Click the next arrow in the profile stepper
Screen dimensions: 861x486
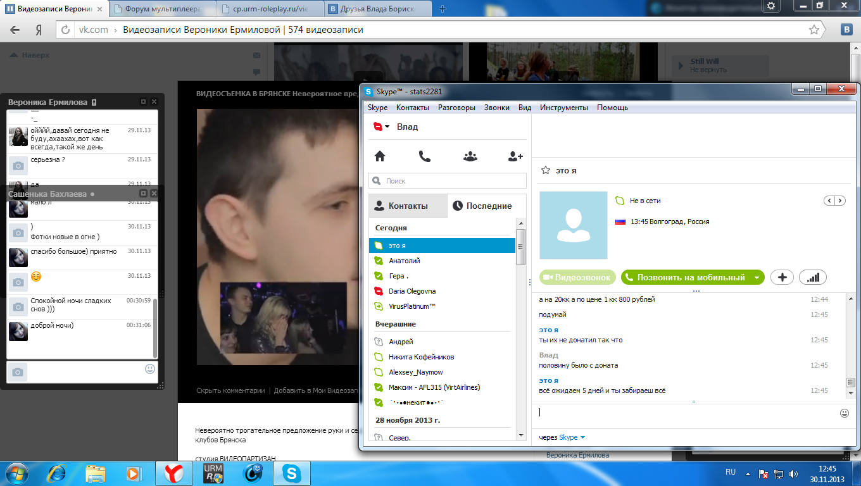(x=840, y=201)
